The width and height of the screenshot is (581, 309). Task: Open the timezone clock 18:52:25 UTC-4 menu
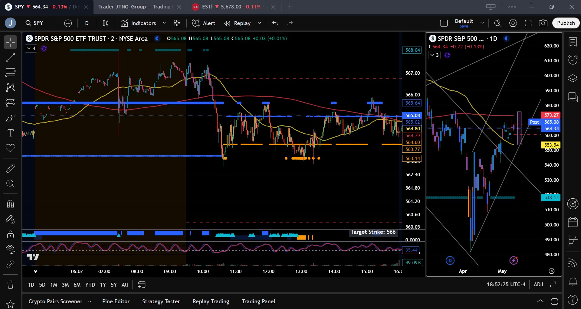coord(506,285)
